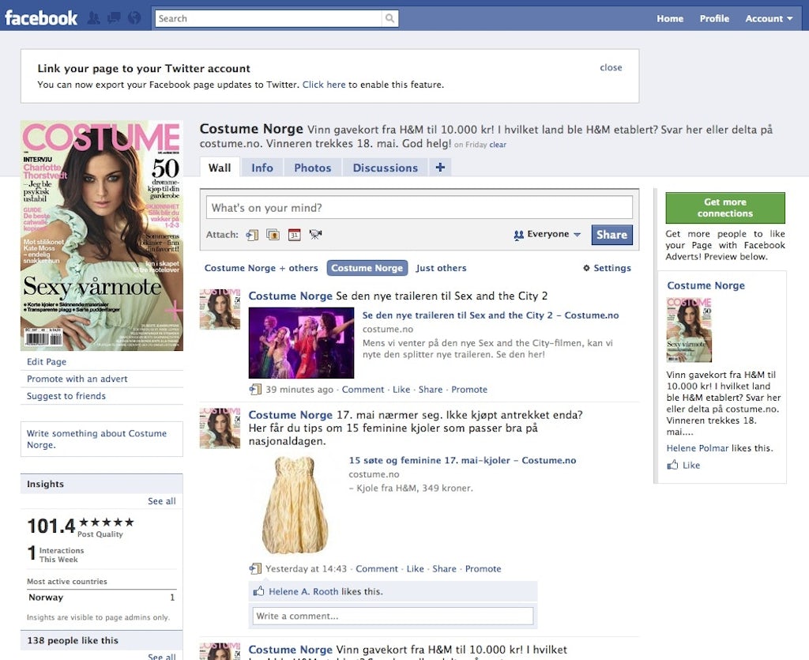Go to Profile in the top navigation
This screenshot has height=660, width=809.
[714, 19]
